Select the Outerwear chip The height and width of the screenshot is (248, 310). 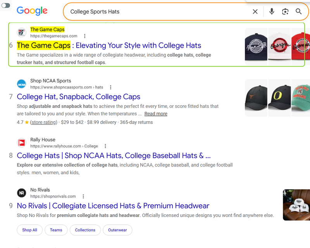tap(117, 230)
